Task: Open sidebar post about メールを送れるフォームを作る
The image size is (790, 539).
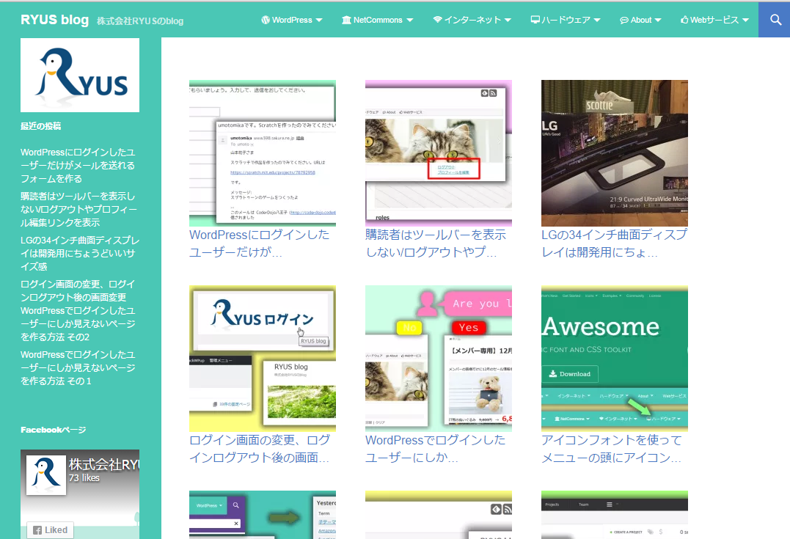Action: (x=78, y=165)
